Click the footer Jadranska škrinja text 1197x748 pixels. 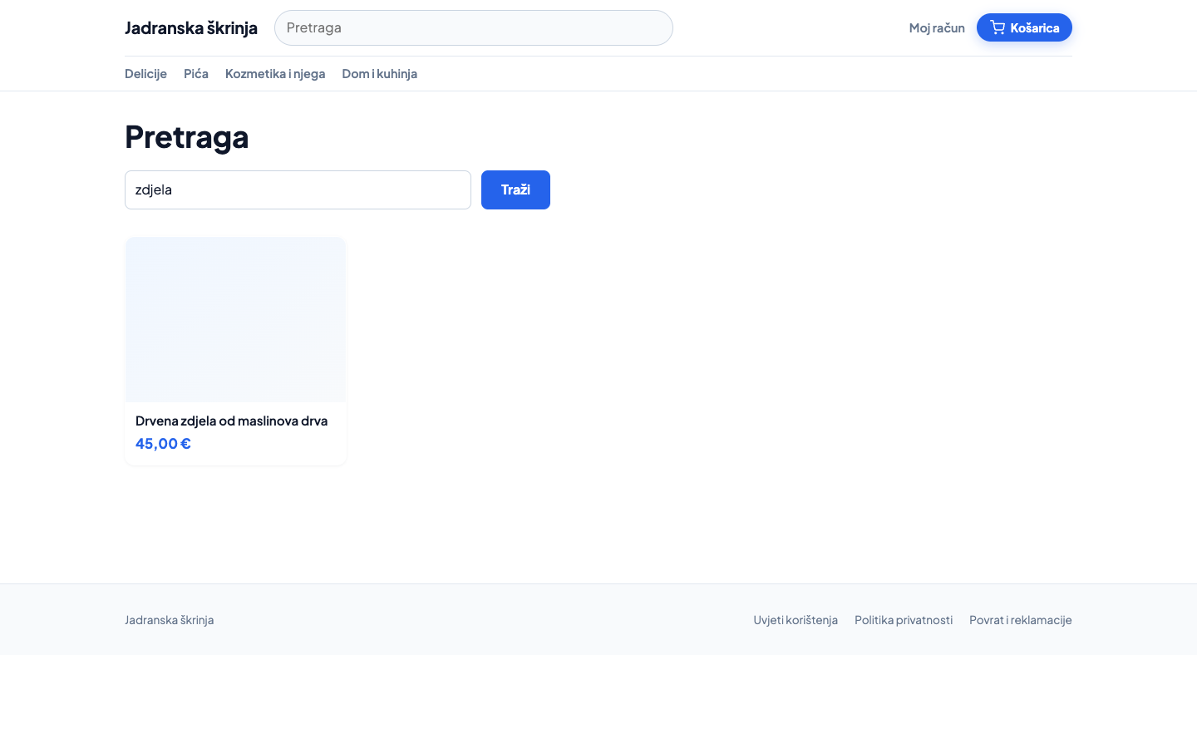click(x=170, y=619)
